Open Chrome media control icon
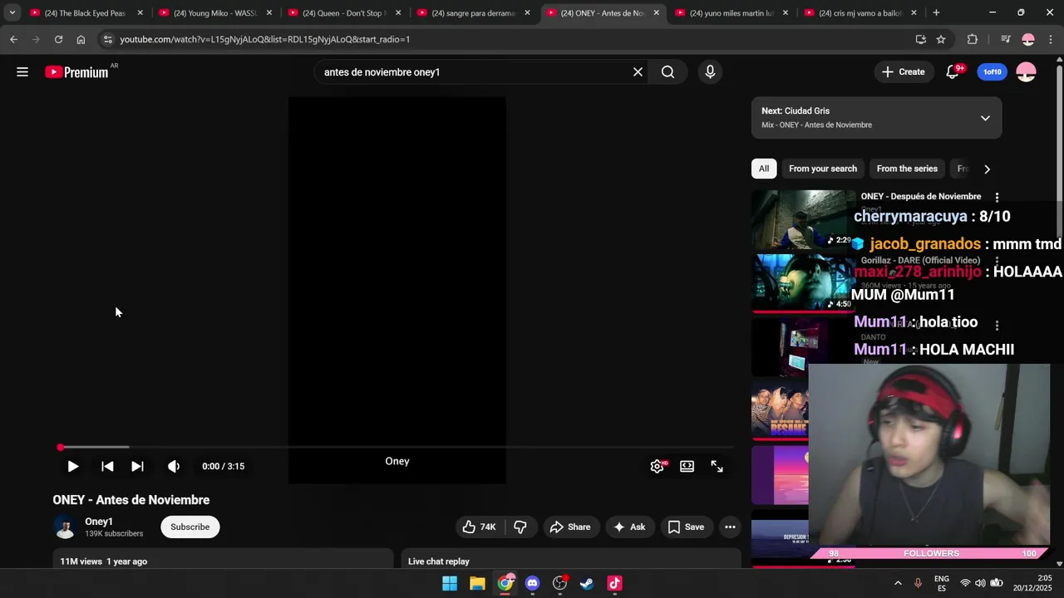Image resolution: width=1064 pixels, height=598 pixels. click(1005, 39)
